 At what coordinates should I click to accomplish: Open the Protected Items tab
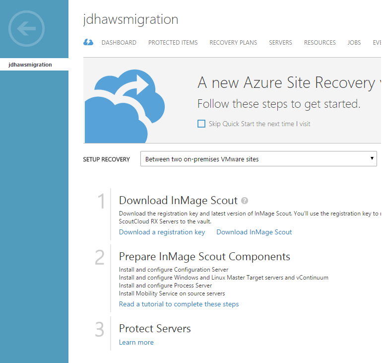(x=173, y=43)
